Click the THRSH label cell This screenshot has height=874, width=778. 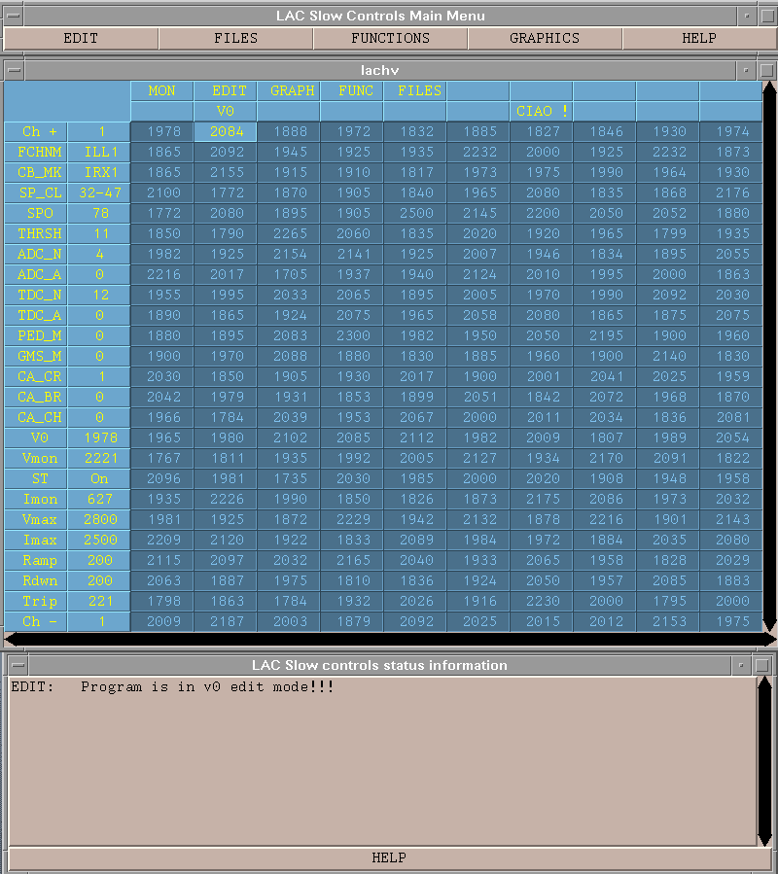[36, 234]
